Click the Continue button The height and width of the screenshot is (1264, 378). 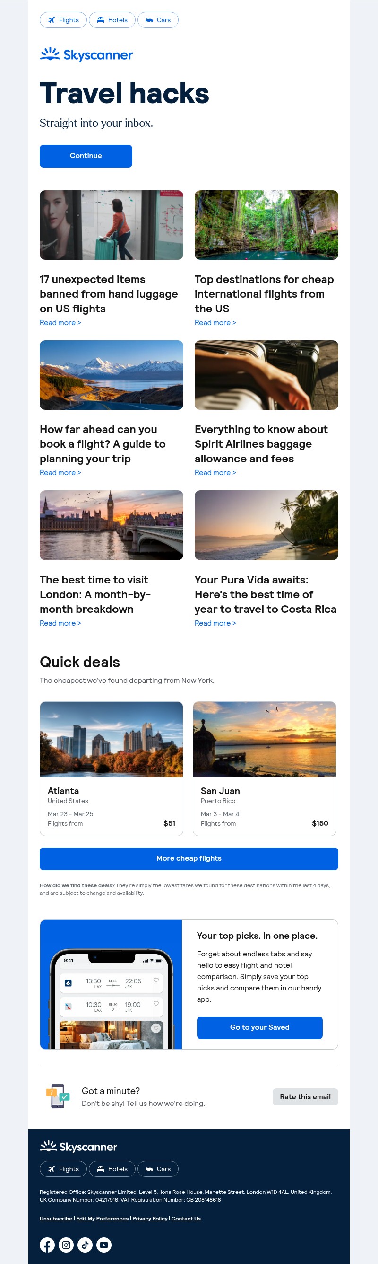coord(86,156)
